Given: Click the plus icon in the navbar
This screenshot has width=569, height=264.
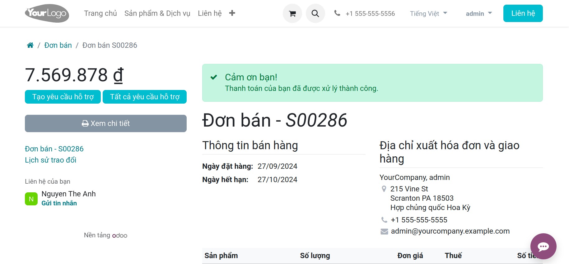Looking at the screenshot, I should tap(232, 13).
